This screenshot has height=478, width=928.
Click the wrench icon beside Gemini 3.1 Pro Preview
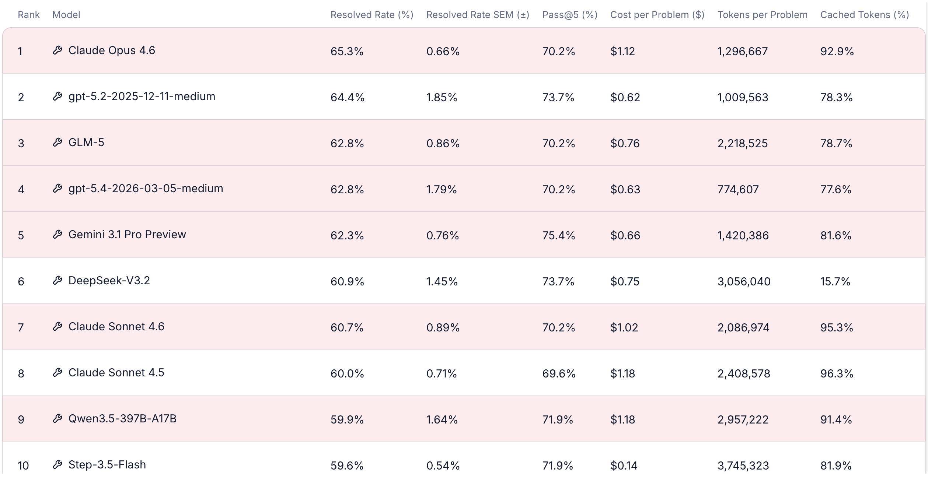click(57, 235)
